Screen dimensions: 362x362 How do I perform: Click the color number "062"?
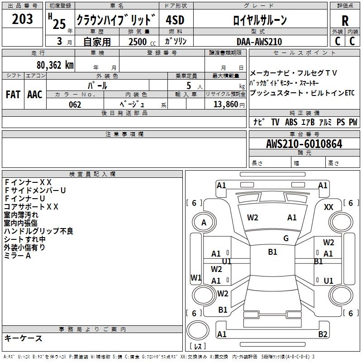click(x=75, y=105)
